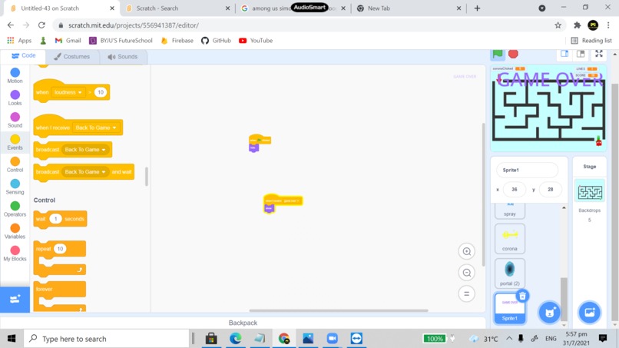Open Reading list in bookmarks bar
This screenshot has height=348, width=619.
point(591,41)
